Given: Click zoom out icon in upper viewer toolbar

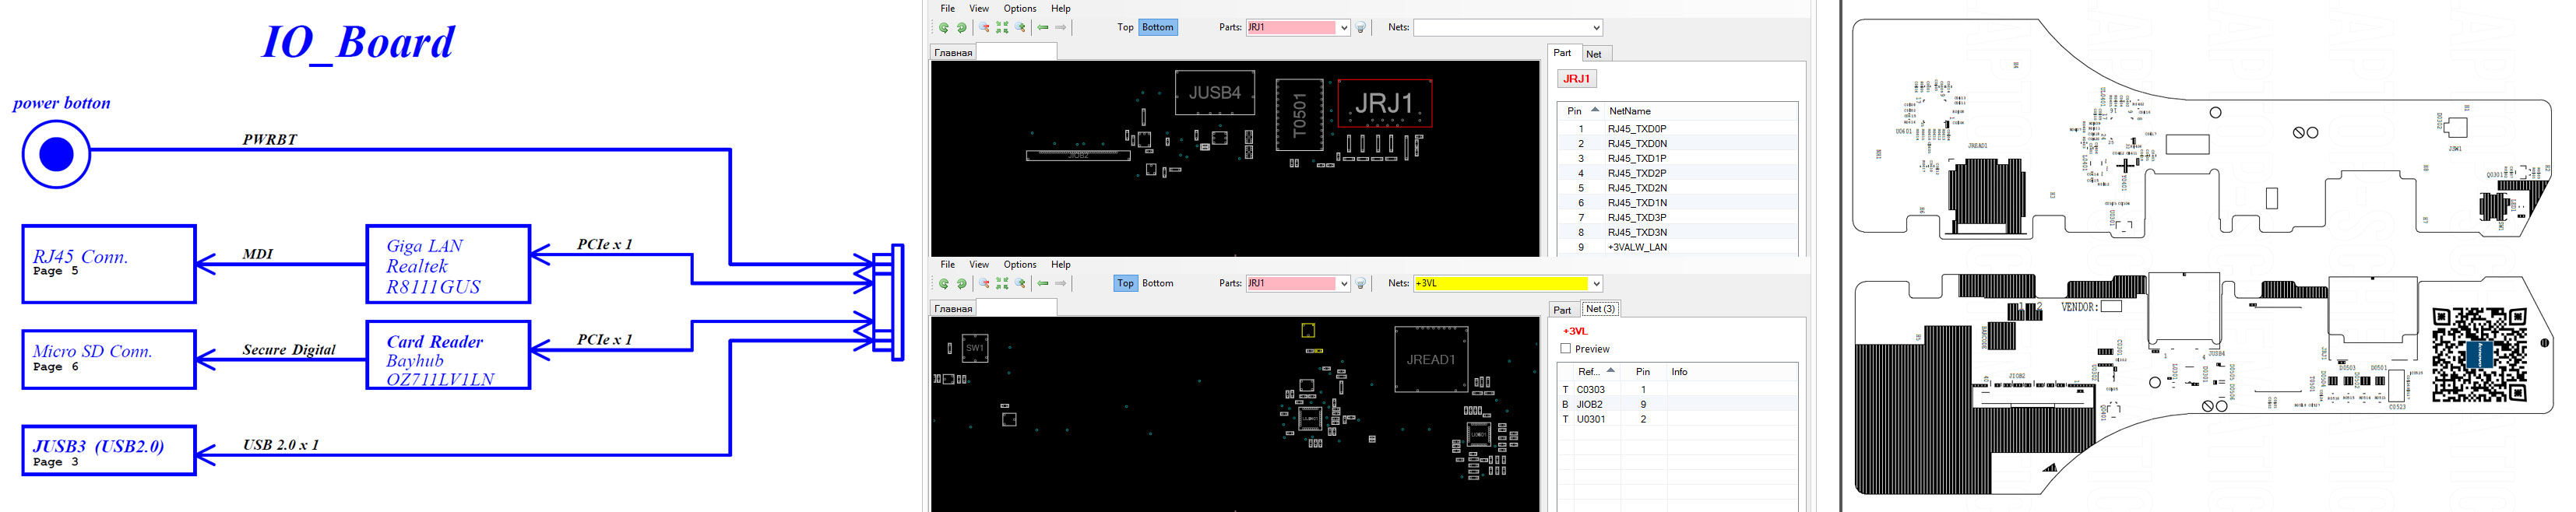Looking at the screenshot, I should click(x=984, y=28).
